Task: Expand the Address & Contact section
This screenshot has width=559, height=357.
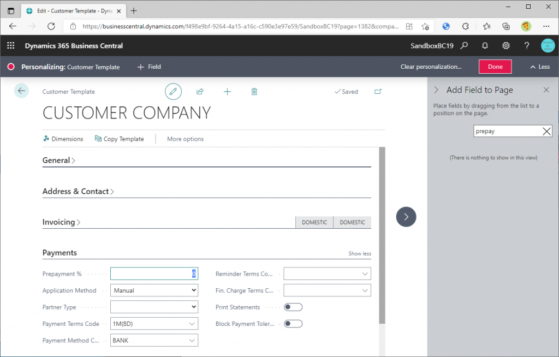Action: tap(78, 192)
